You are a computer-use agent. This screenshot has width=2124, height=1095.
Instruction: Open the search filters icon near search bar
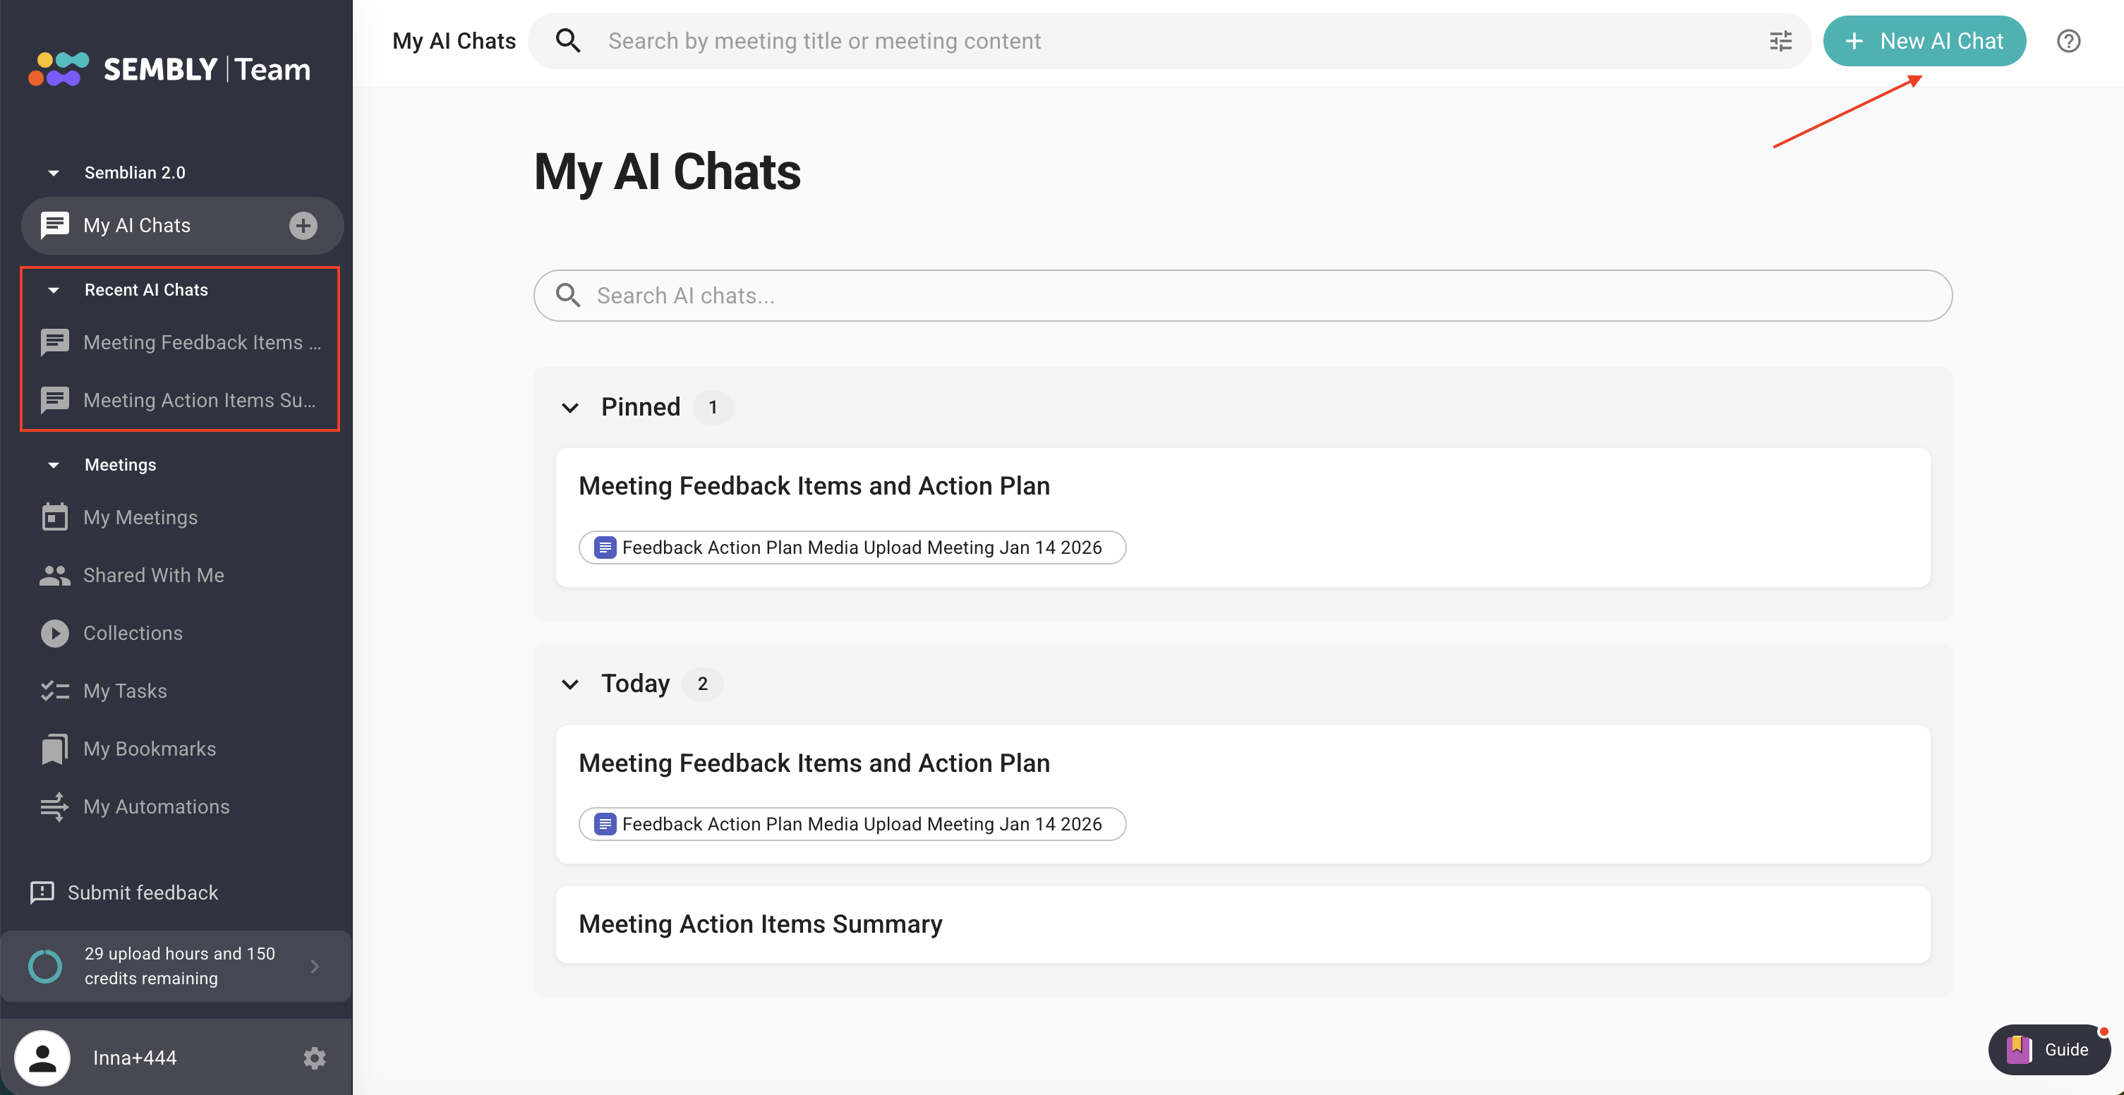tap(1780, 40)
